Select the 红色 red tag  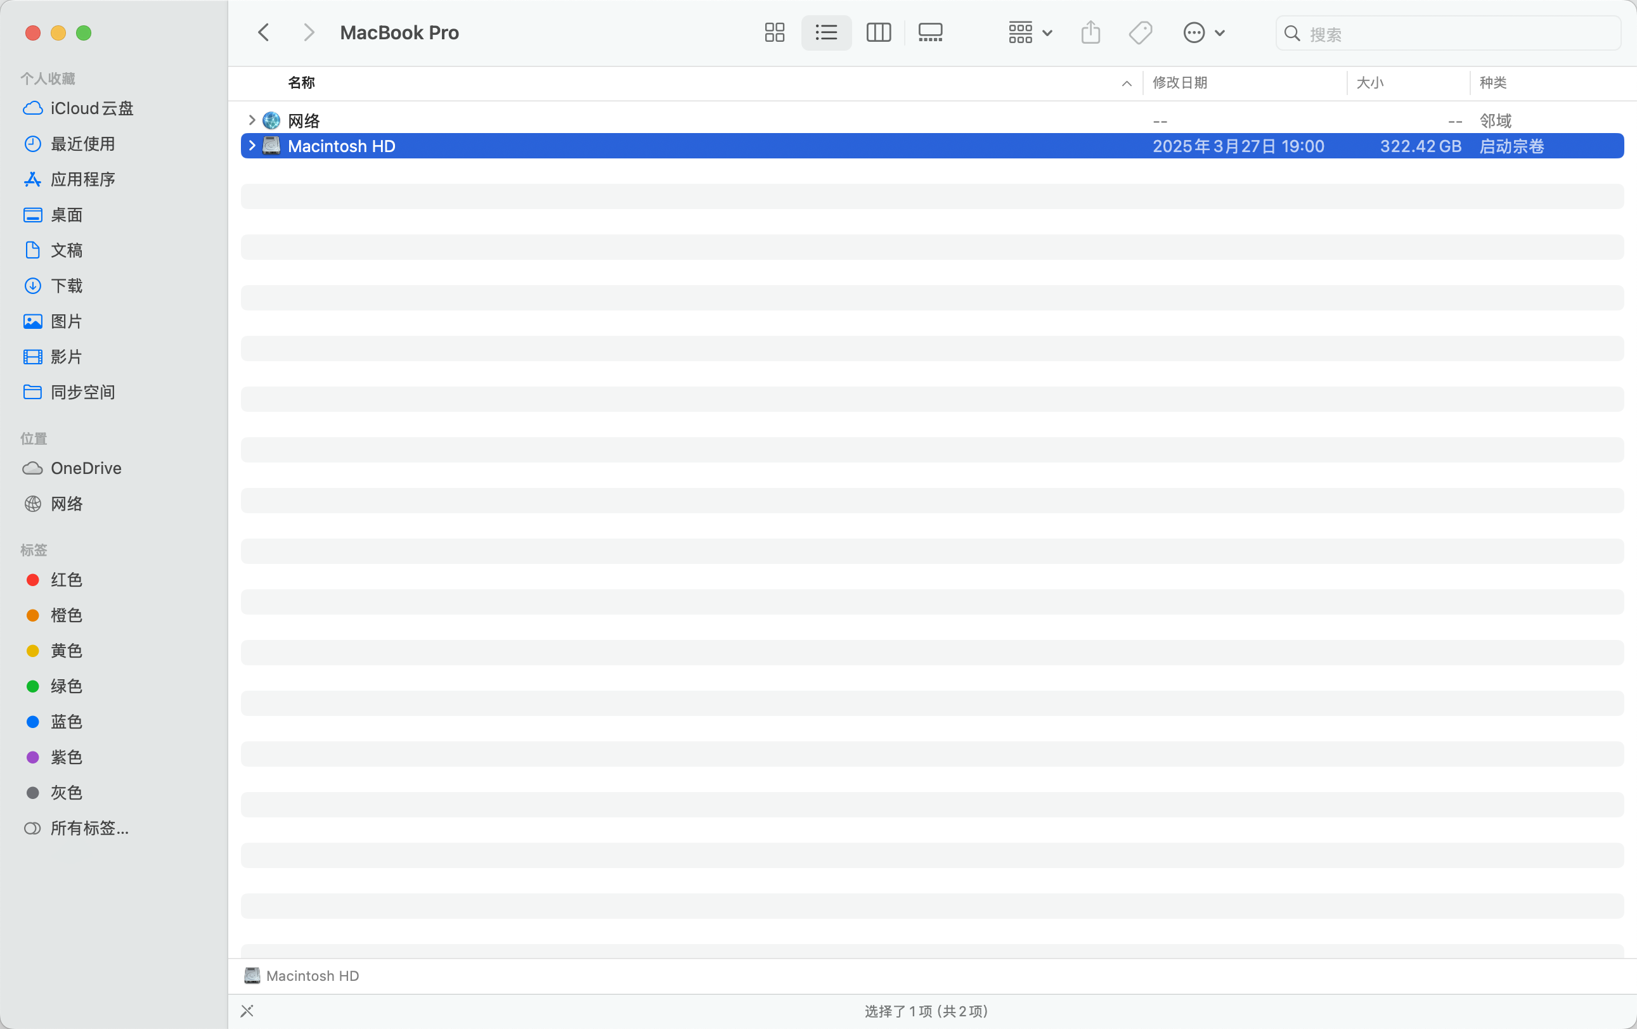click(66, 580)
